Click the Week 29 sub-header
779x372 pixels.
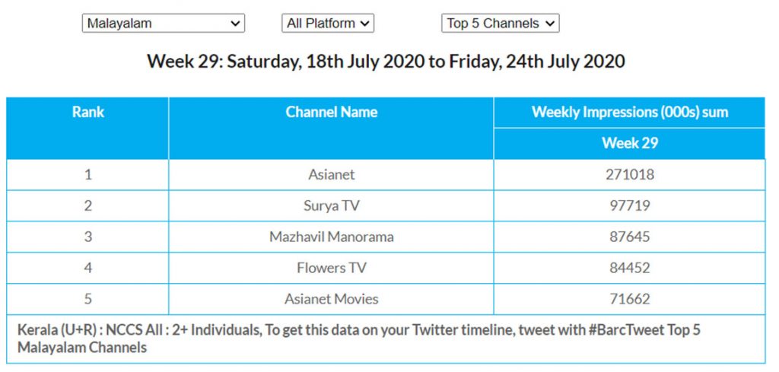coord(629,143)
